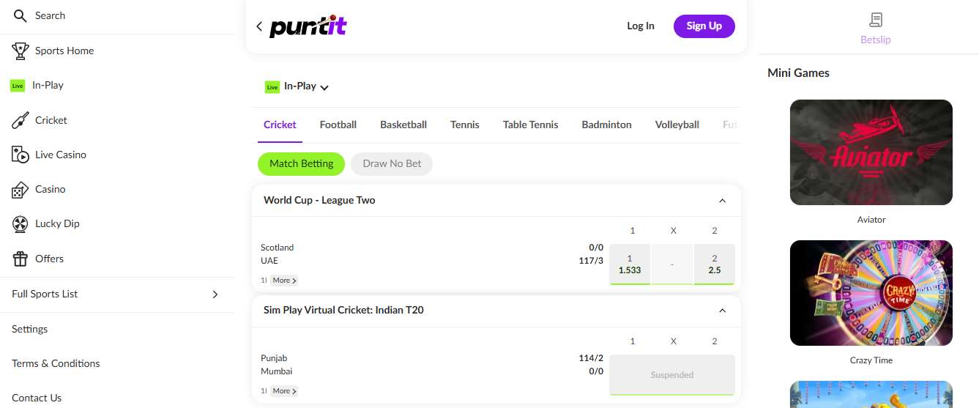Image resolution: width=979 pixels, height=408 pixels.
Task: Click the Scotland team name
Action: click(x=278, y=248)
